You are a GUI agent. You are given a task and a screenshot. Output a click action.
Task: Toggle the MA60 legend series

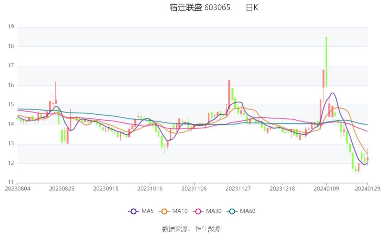point(241,211)
